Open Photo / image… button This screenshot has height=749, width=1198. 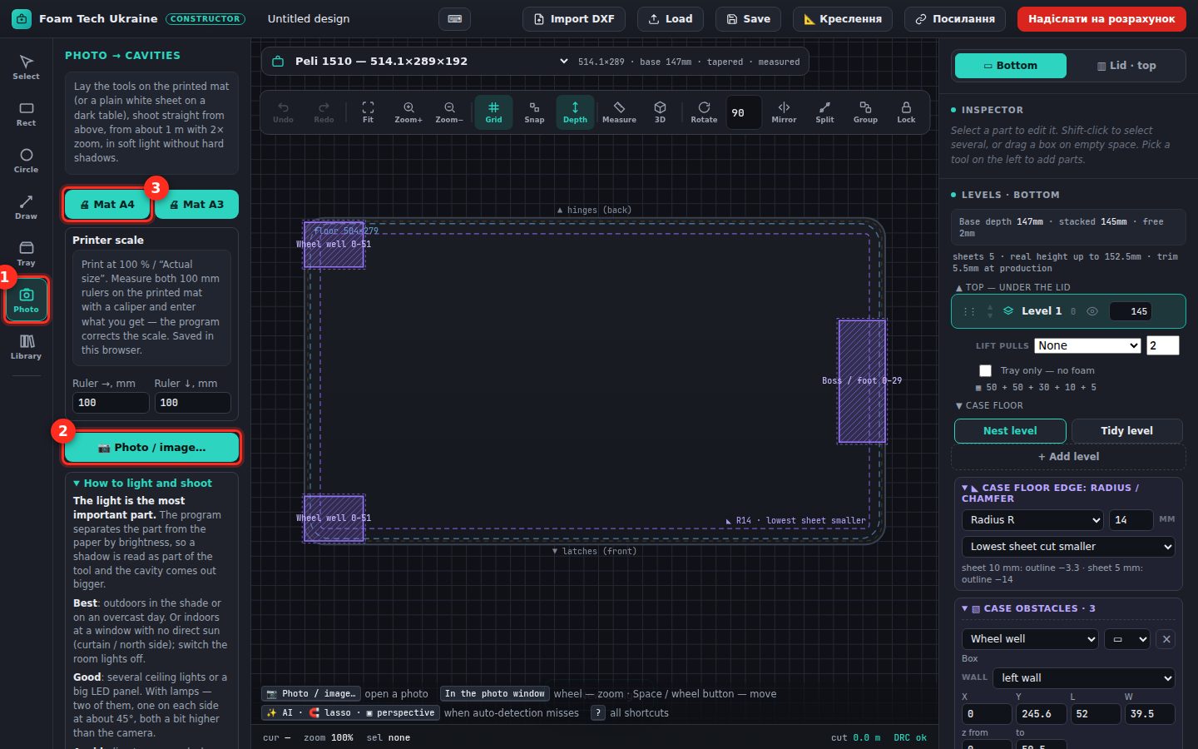point(151,448)
